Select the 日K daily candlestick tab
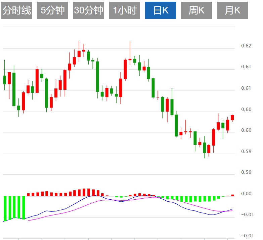This screenshot has height=240, width=263. coord(161,10)
